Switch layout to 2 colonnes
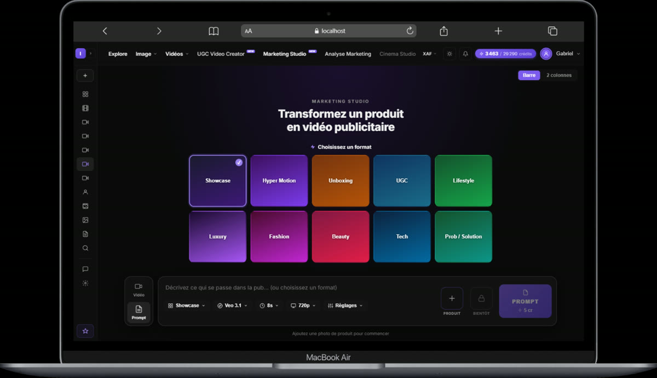Viewport: 657px width, 378px height. 558,75
